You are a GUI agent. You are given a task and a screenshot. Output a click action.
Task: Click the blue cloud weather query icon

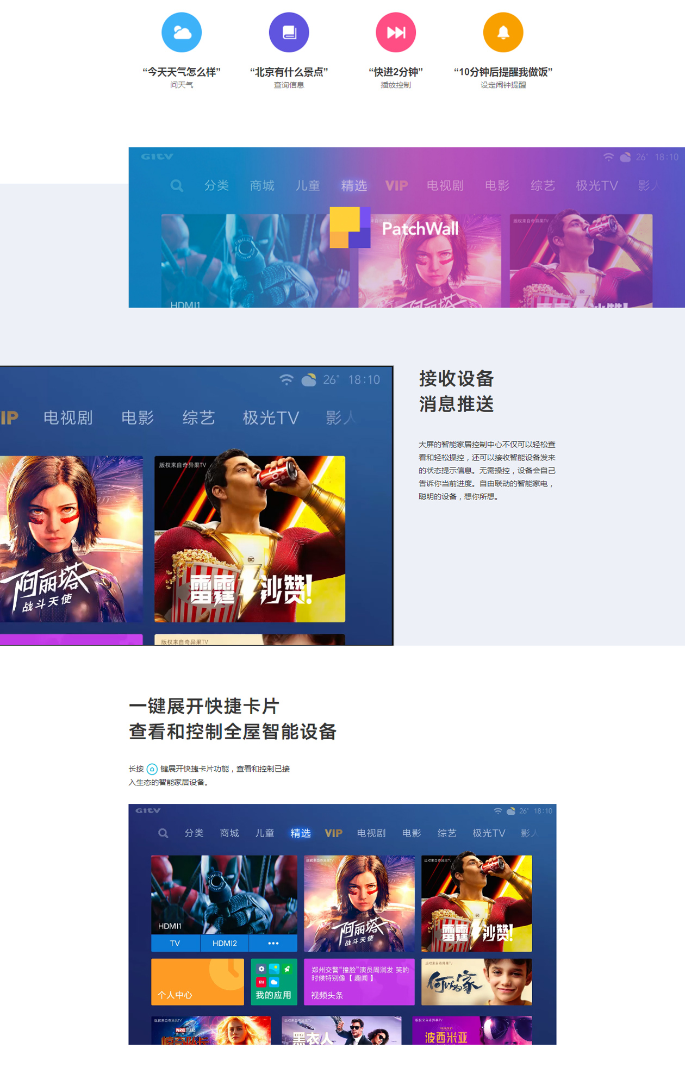pyautogui.click(x=182, y=33)
